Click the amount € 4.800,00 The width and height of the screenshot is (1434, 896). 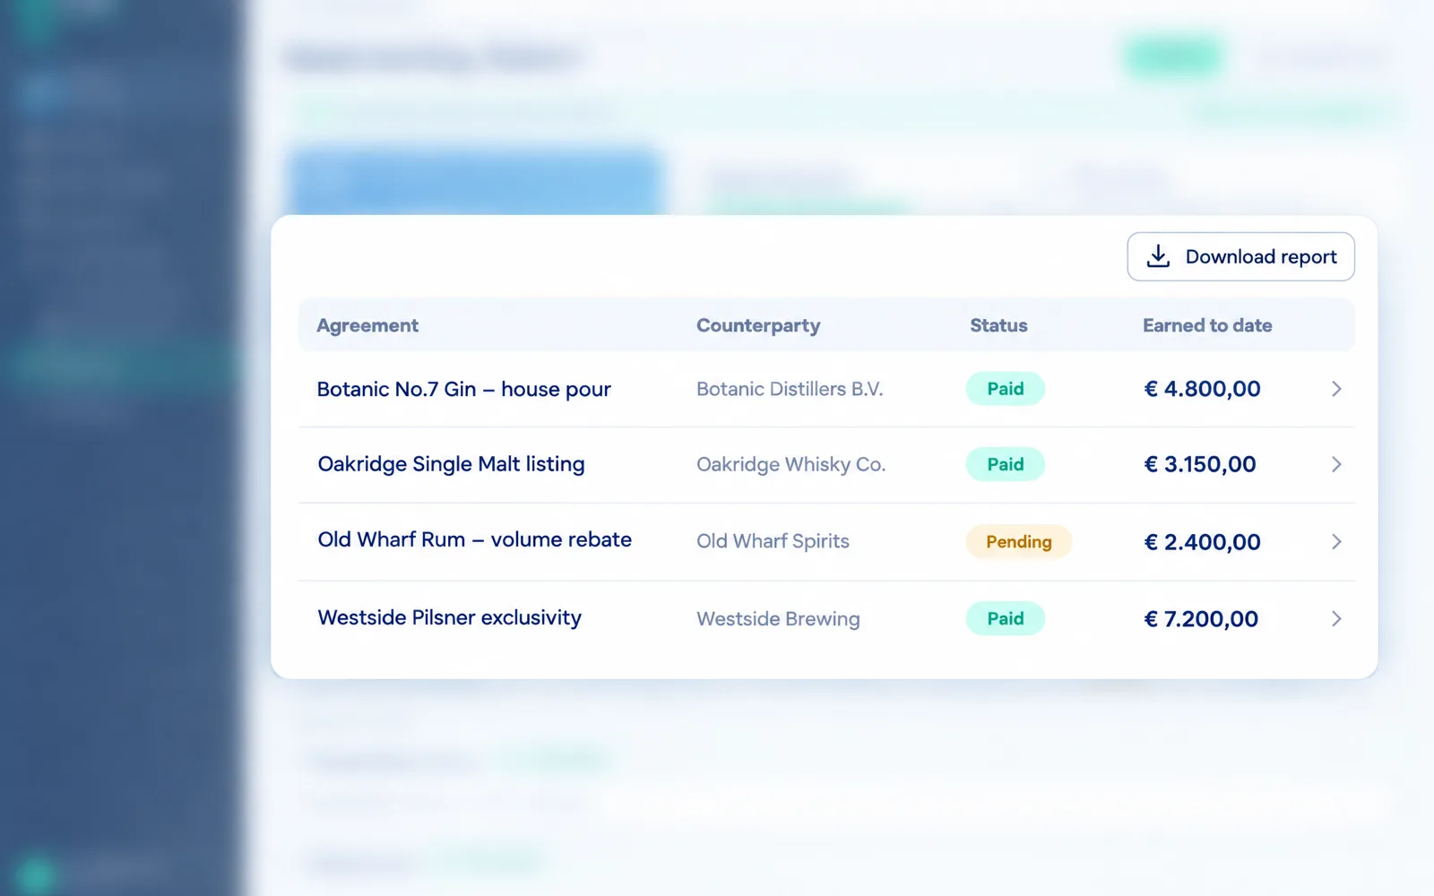(1202, 389)
